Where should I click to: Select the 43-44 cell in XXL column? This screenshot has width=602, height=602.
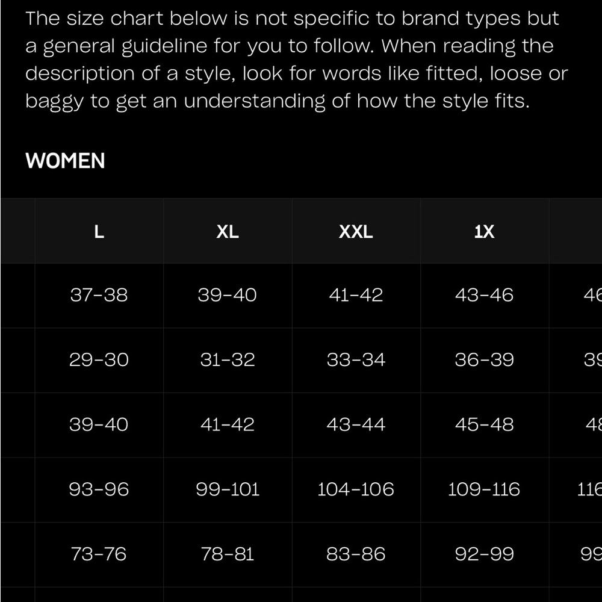[x=356, y=424]
